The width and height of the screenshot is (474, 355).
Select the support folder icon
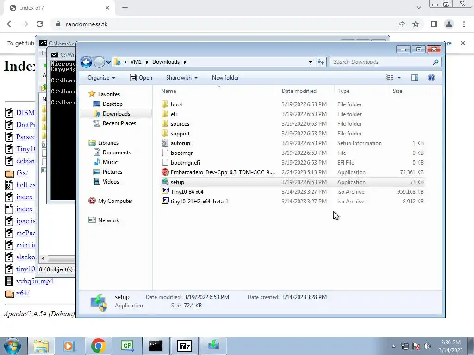(165, 134)
